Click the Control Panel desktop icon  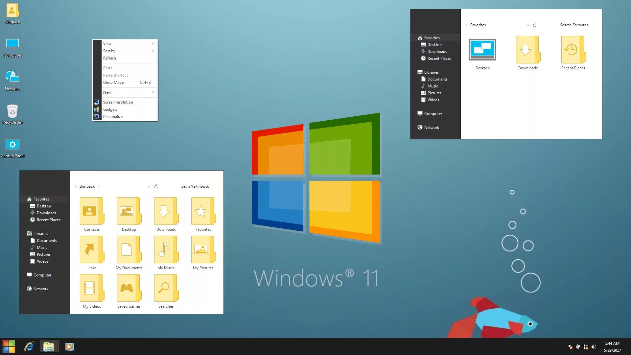[x=12, y=144]
